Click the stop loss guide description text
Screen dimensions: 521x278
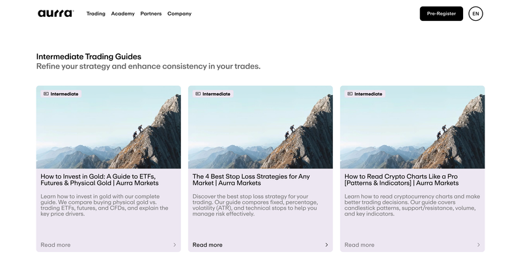(255, 205)
